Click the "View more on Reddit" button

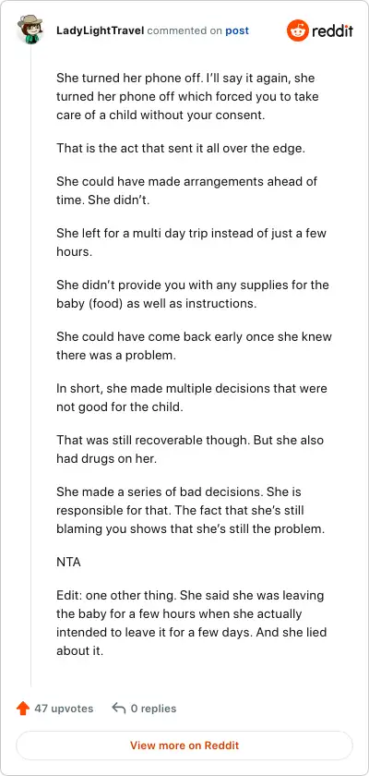point(184,746)
